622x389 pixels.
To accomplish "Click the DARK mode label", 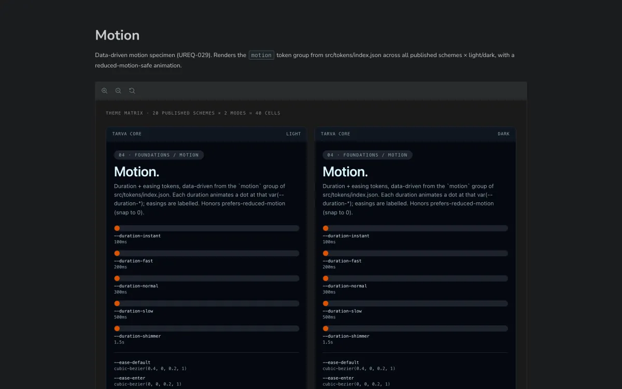I will [x=503, y=134].
